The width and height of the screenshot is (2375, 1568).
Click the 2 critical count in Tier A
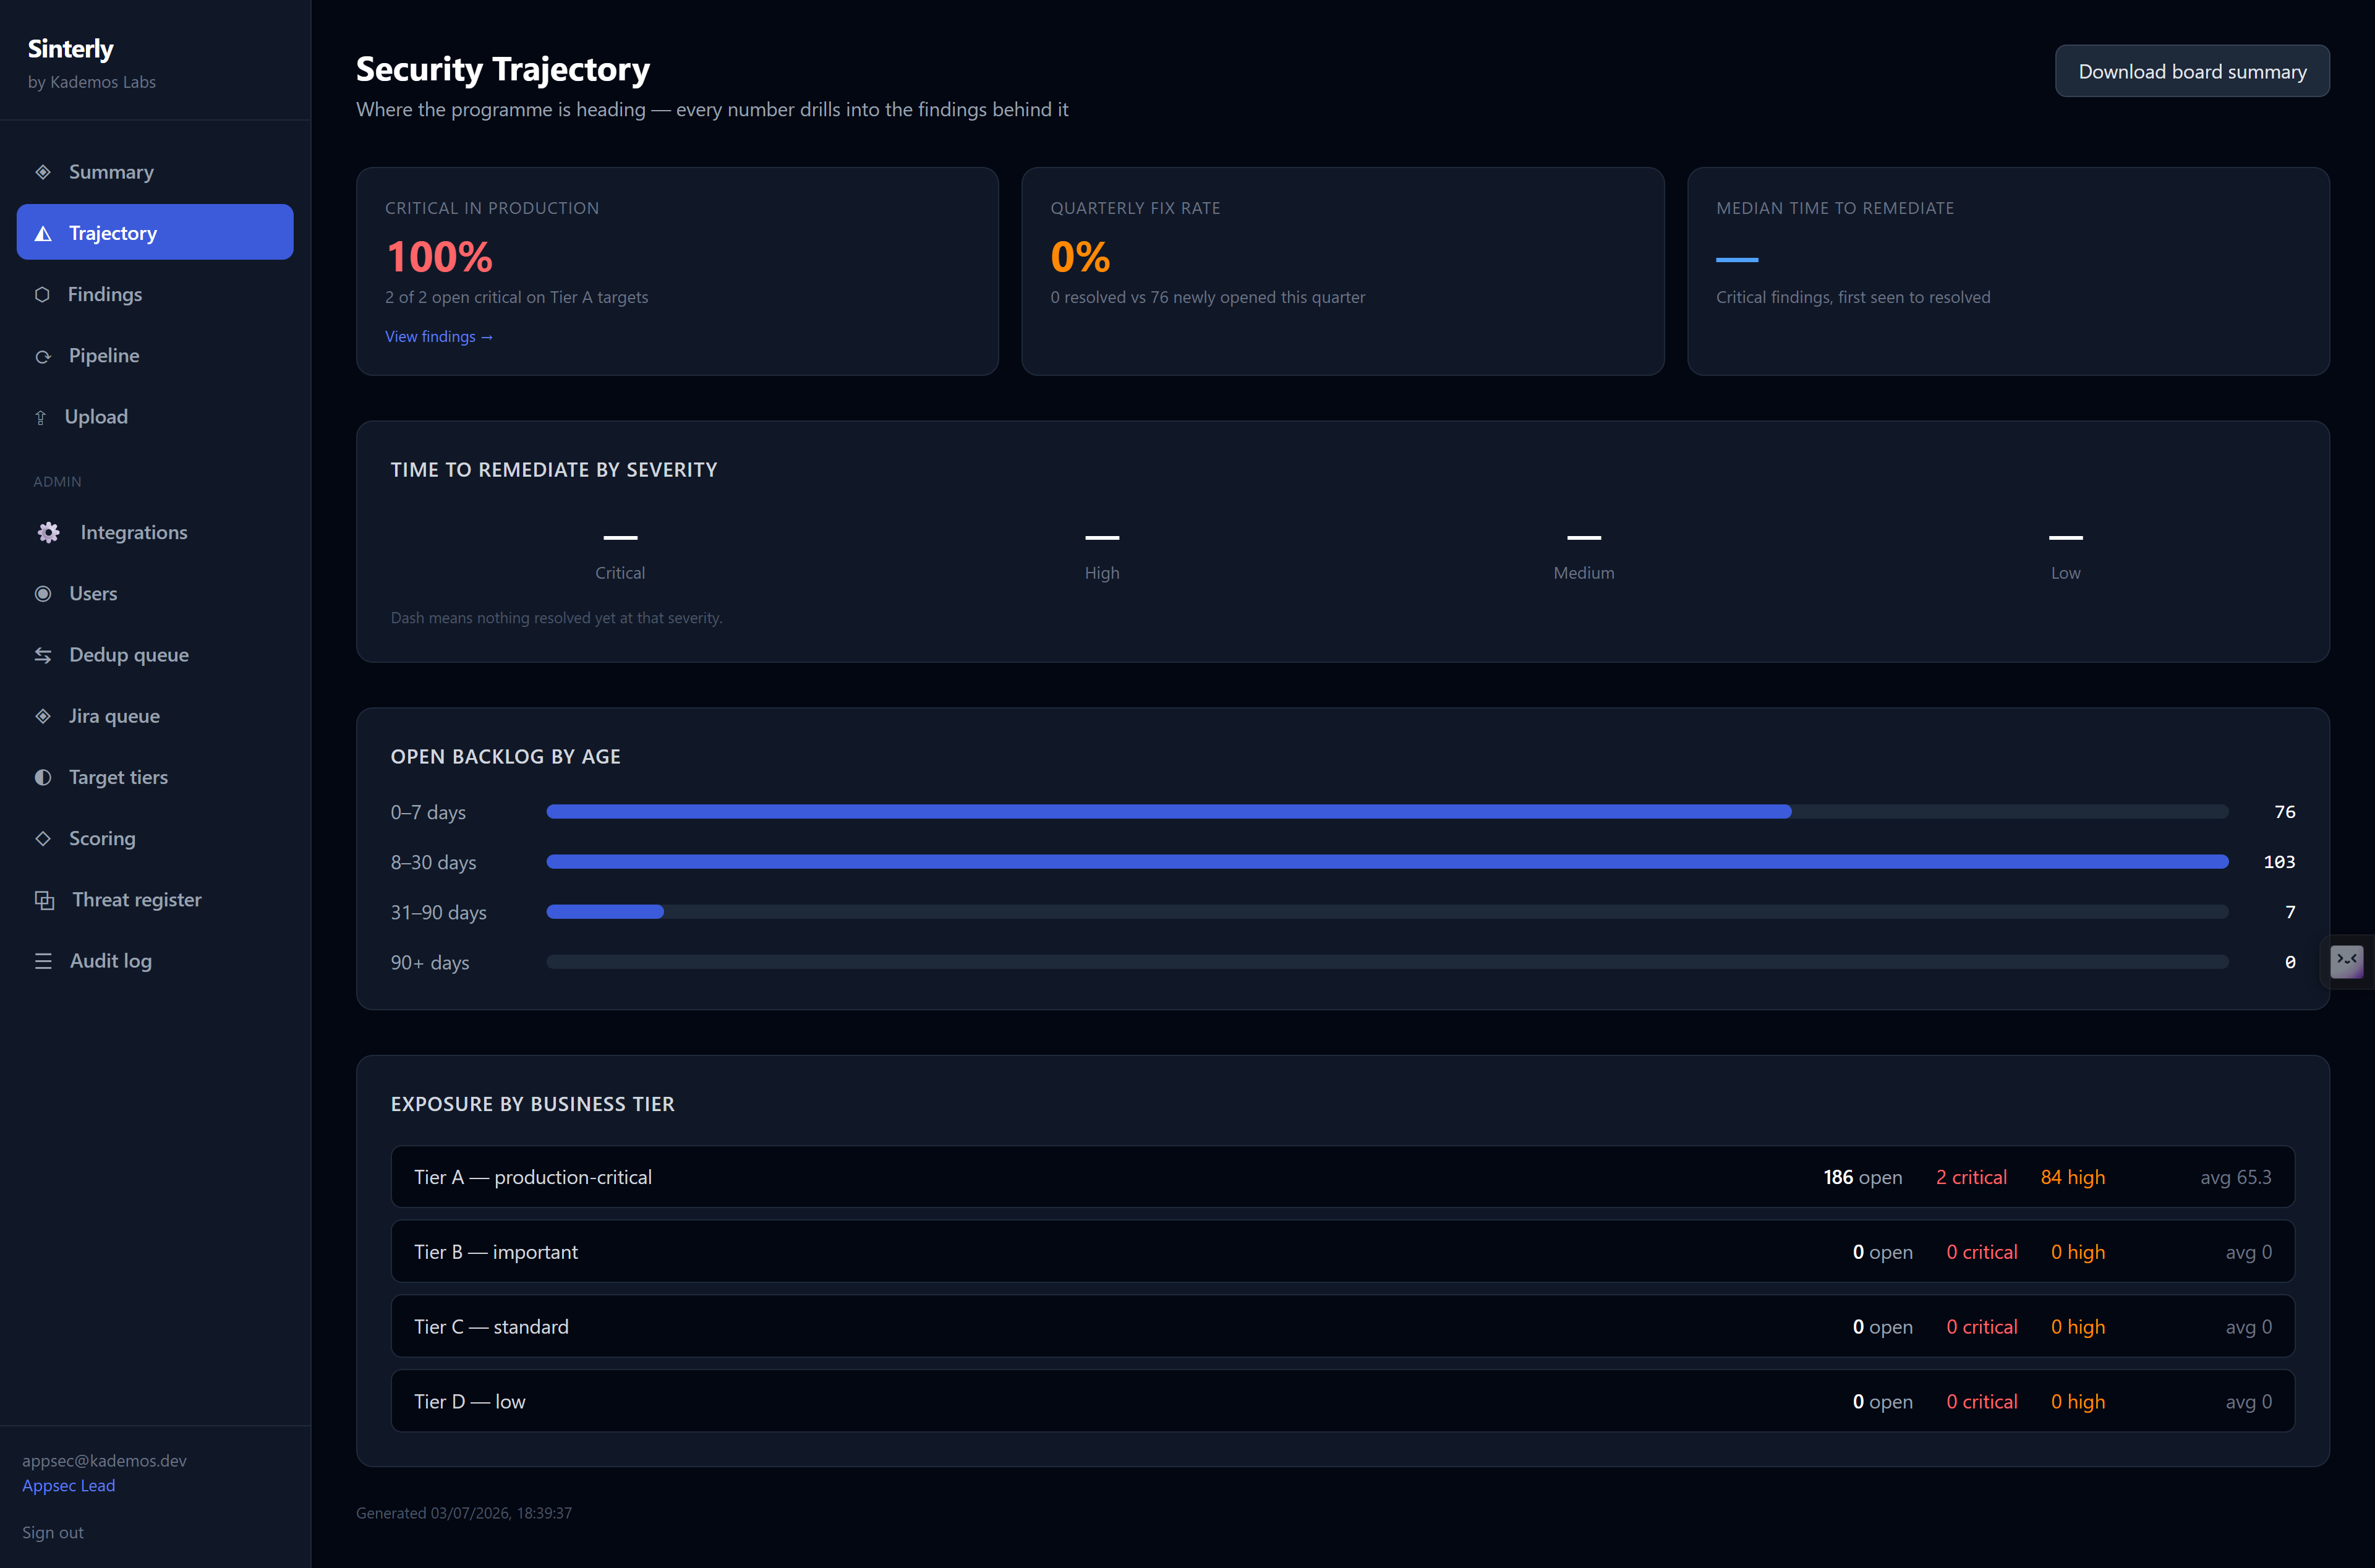click(1971, 1177)
